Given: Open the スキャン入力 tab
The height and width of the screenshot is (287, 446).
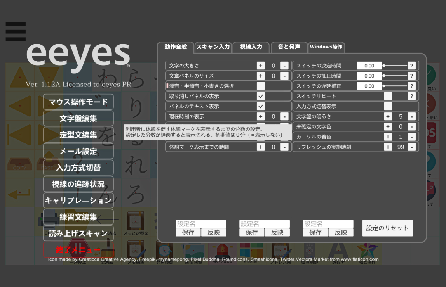Looking at the screenshot, I should pyautogui.click(x=213, y=47).
